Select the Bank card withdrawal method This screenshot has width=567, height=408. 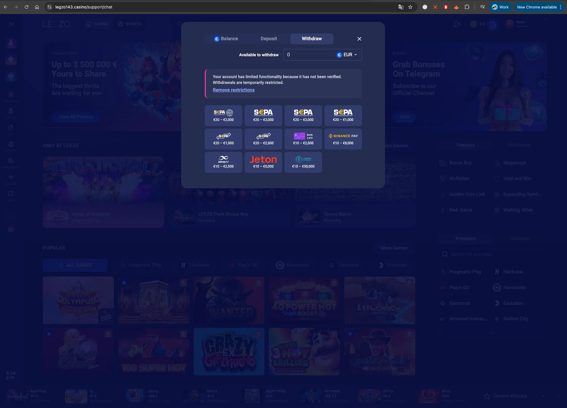pos(303,139)
